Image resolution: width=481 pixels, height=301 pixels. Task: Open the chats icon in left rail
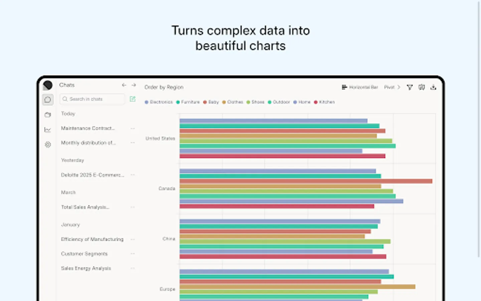pyautogui.click(x=48, y=100)
